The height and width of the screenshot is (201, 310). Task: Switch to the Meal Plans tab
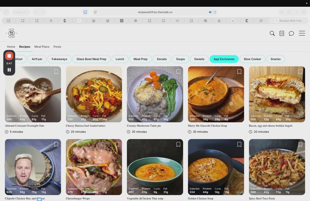pyautogui.click(x=42, y=47)
